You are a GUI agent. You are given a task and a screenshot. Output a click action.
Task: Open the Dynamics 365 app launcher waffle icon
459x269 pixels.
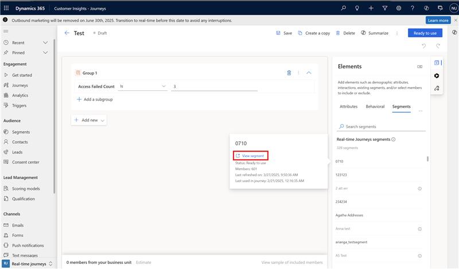[x=9, y=9]
